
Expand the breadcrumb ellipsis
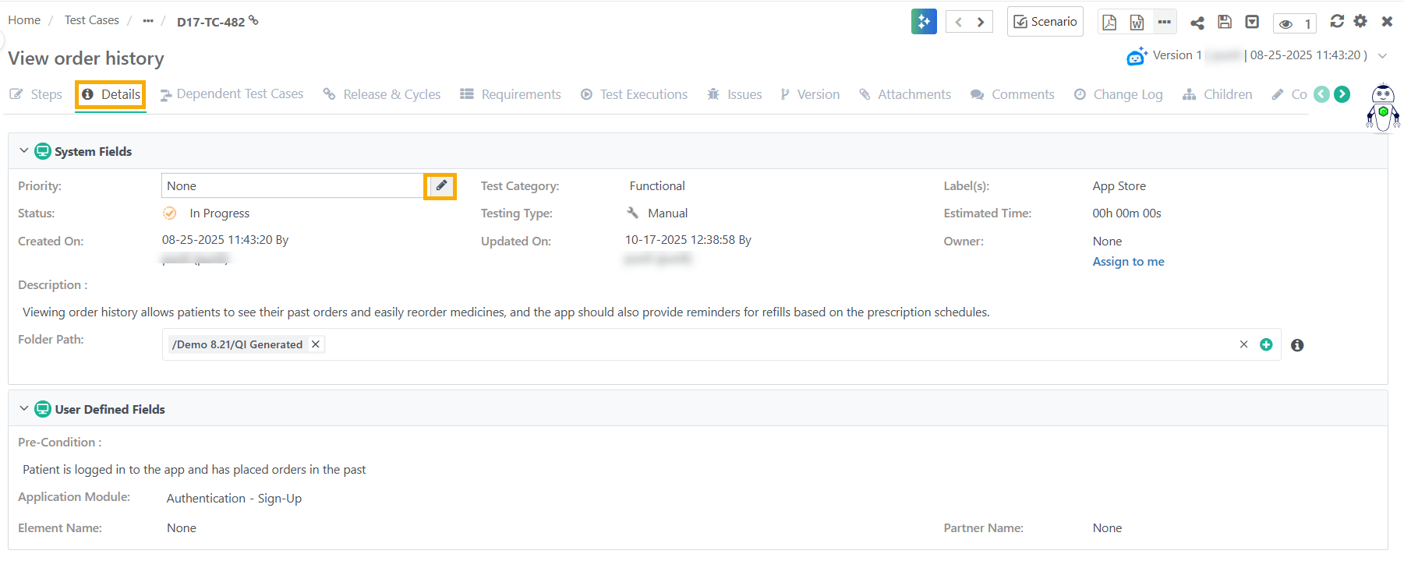tap(148, 21)
